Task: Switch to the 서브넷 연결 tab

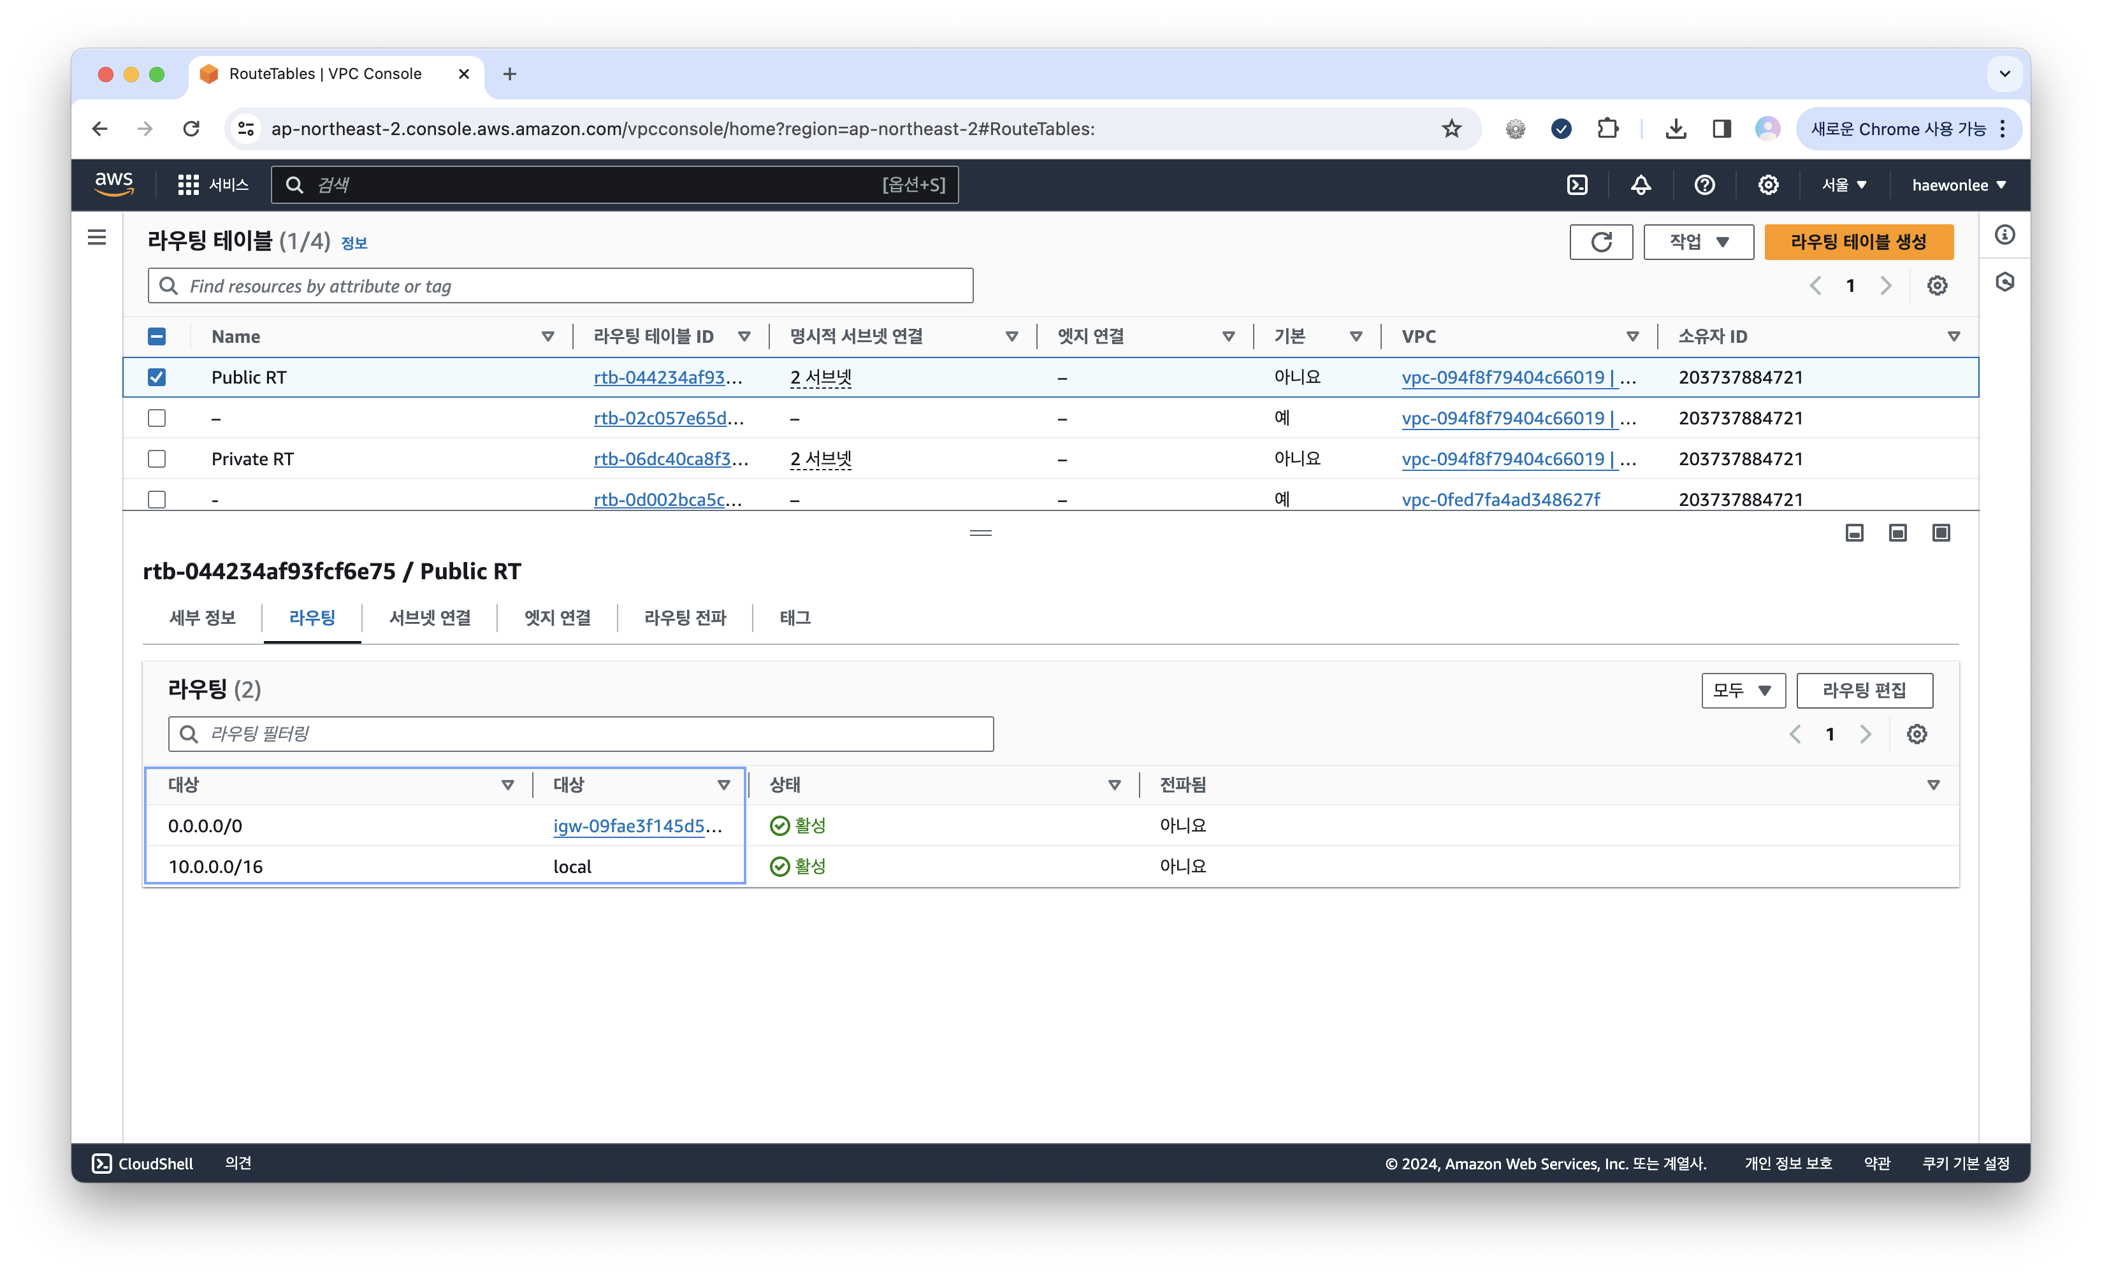Action: click(430, 617)
